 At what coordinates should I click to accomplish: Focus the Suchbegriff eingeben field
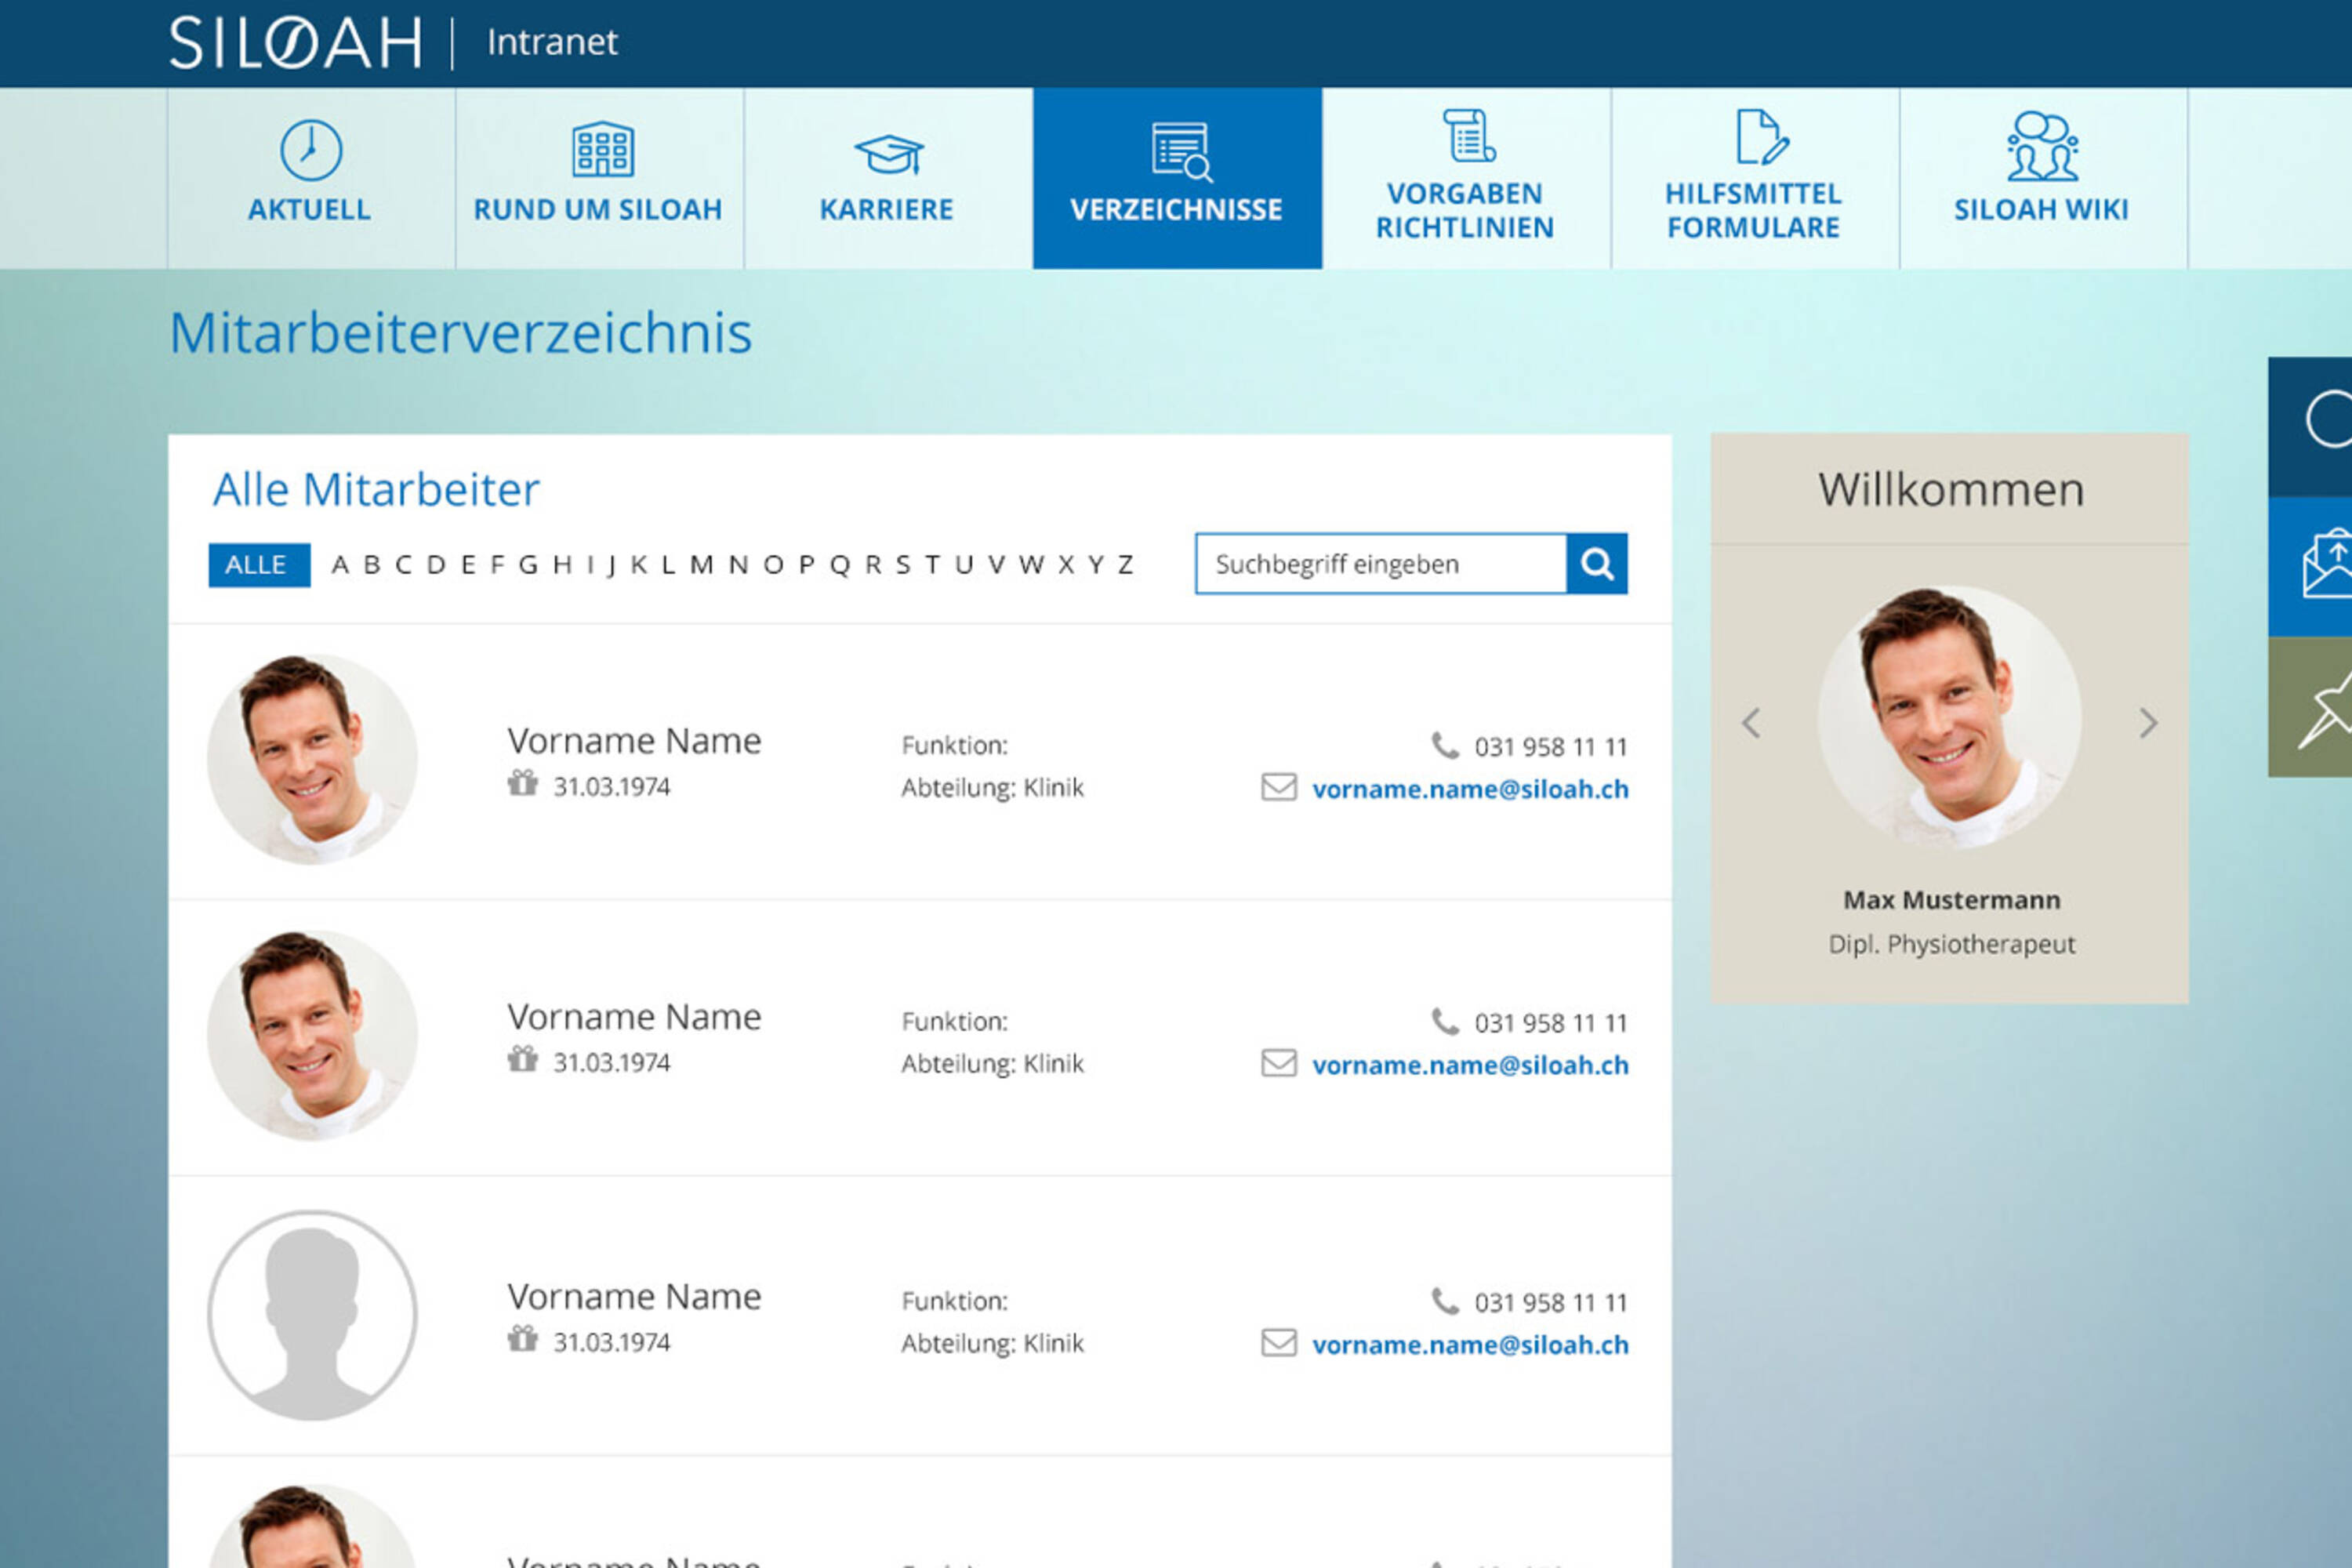(x=1380, y=564)
